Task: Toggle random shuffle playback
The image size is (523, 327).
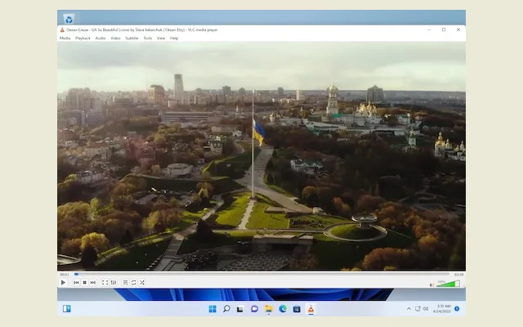Action: [x=142, y=283]
